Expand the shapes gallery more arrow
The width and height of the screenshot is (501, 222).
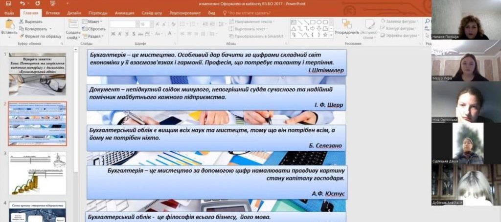(x=331, y=35)
